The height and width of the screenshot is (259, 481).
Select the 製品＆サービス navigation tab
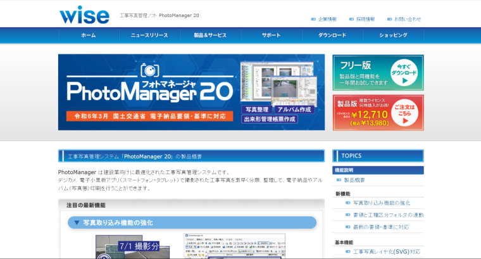210,35
